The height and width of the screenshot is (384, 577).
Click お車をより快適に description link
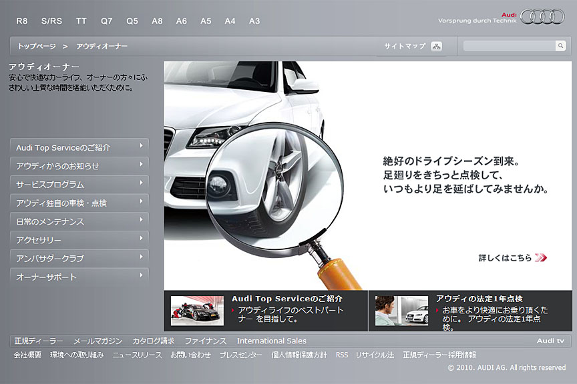pyautogui.click(x=495, y=319)
